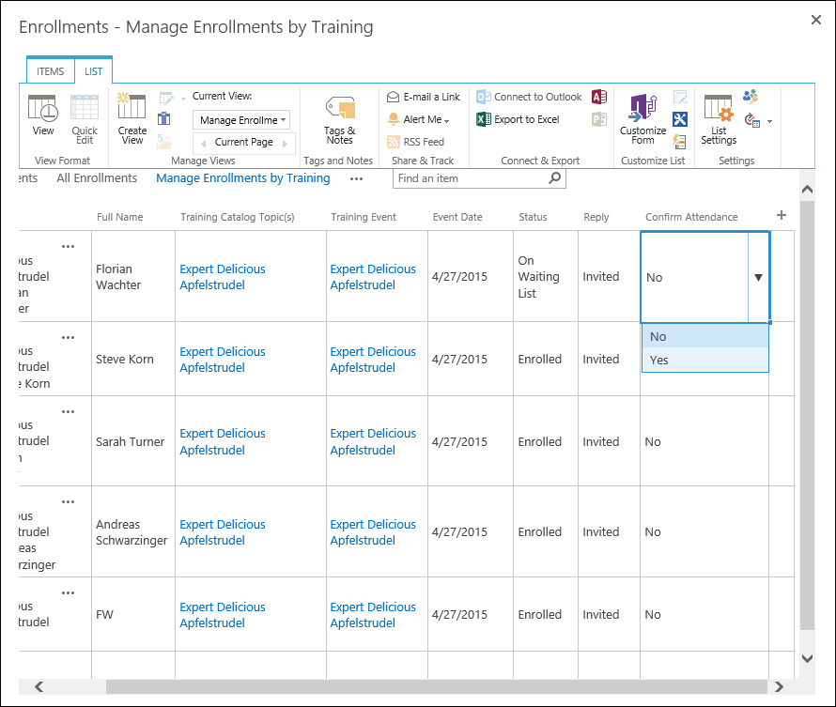This screenshot has height=707, width=836.
Task: Switch to the ITEMS ribbon tab
Action: (50, 70)
